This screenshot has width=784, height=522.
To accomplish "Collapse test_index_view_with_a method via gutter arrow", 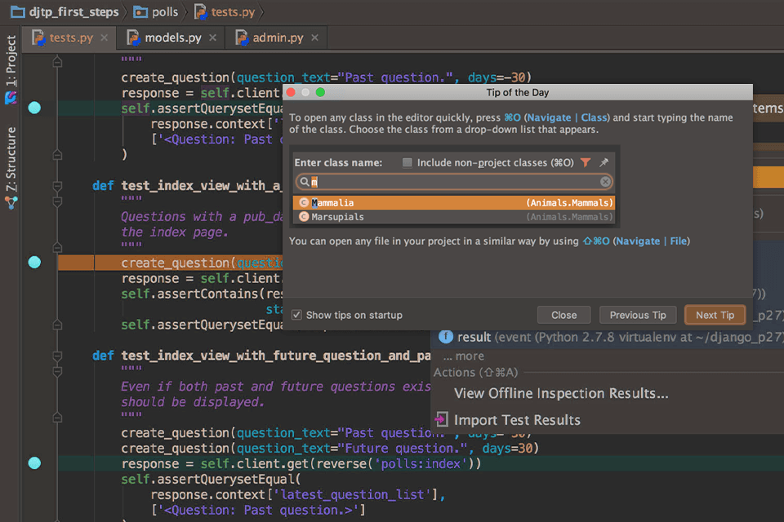I will click(x=58, y=184).
